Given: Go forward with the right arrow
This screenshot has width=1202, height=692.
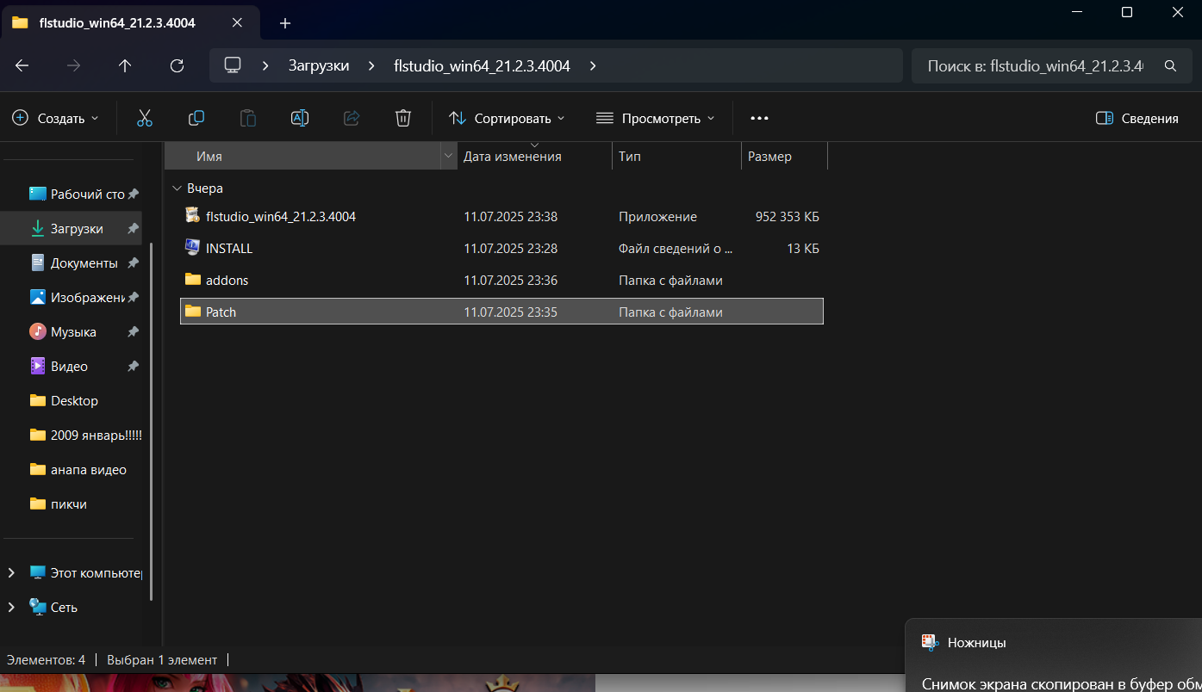Looking at the screenshot, I should click(x=74, y=65).
